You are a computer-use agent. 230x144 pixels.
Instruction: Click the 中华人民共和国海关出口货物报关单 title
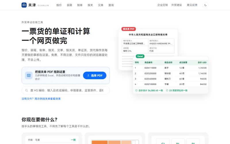[x=148, y=35]
